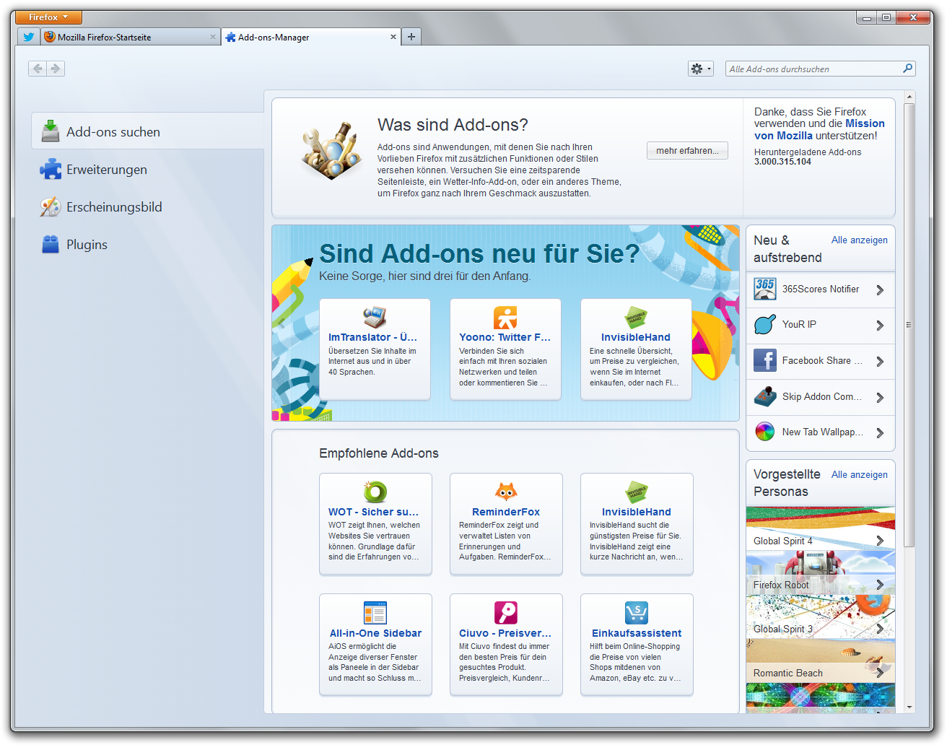
Task: Click the Mozilla Firefox-Startseite tab favicon
Action: (50, 37)
